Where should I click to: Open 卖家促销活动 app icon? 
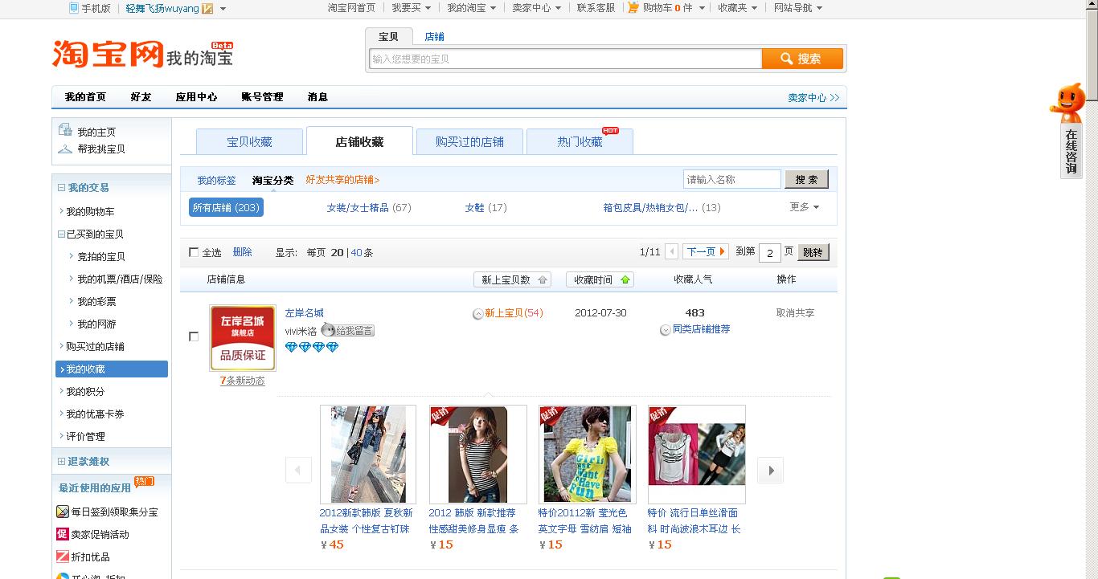[63, 534]
